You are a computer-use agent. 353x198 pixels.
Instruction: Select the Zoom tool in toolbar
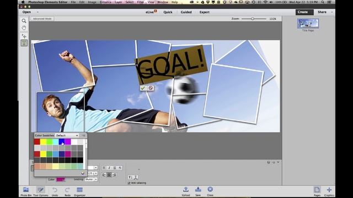pos(24,21)
